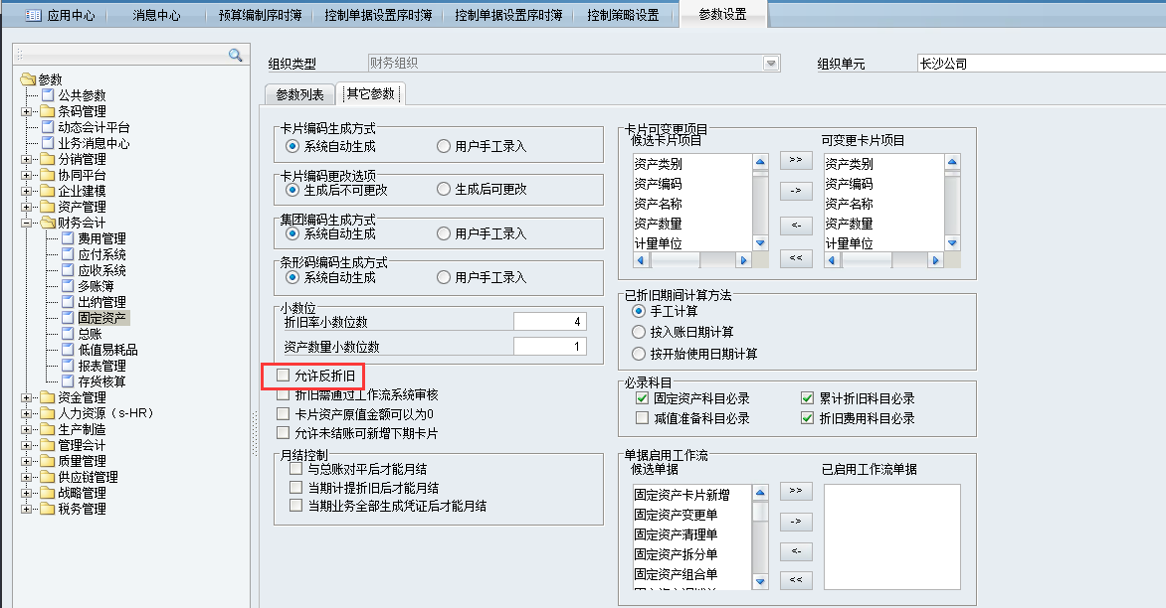
Task: Open 总账 in the tree
Action: [x=90, y=334]
